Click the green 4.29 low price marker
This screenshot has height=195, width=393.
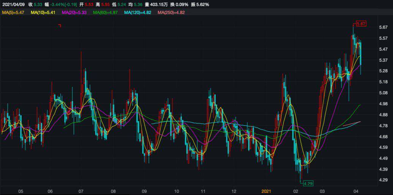tap(307, 183)
